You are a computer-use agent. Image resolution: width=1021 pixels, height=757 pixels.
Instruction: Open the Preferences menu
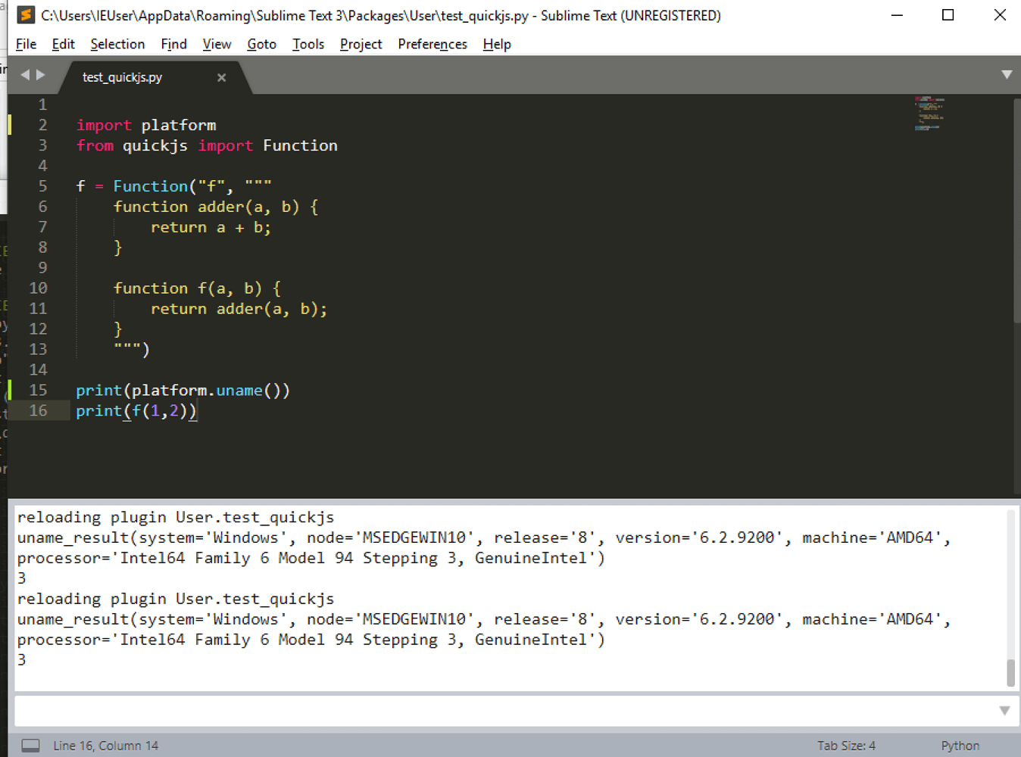(432, 44)
